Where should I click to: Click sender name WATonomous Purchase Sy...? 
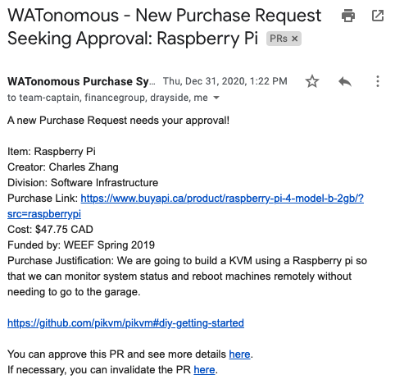coord(81,81)
